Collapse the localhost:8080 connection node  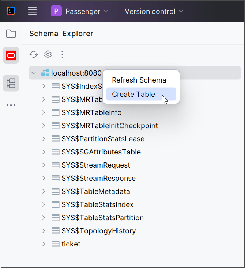point(34,73)
